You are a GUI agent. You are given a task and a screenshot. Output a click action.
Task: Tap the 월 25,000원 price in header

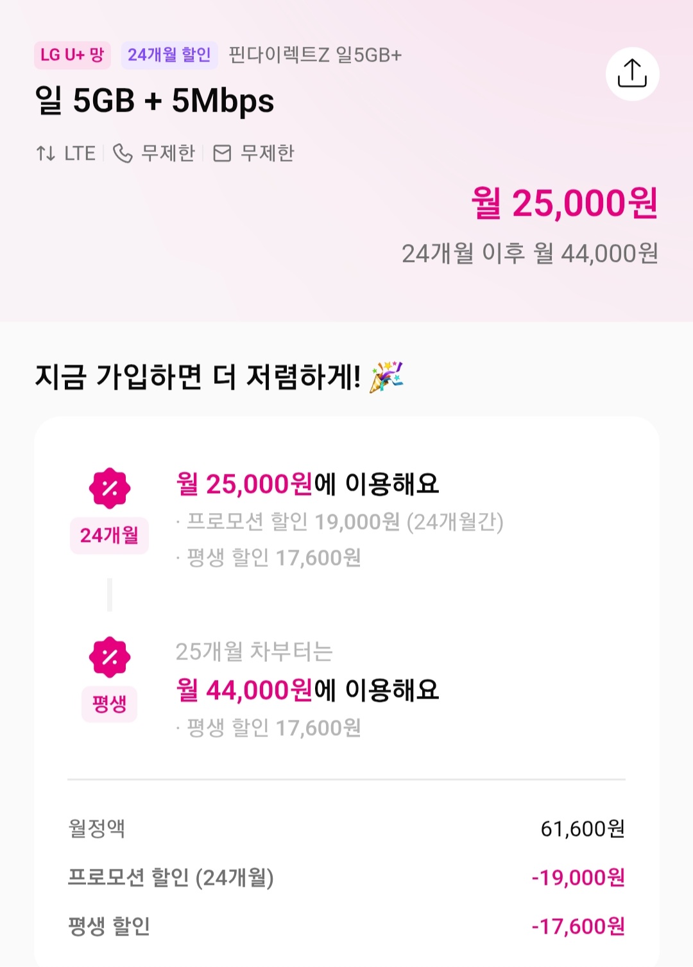565,204
